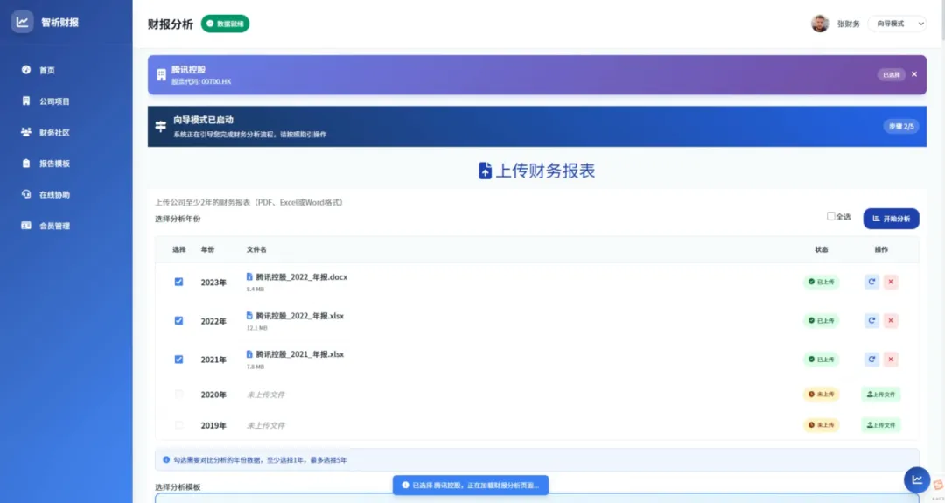Image resolution: width=945 pixels, height=503 pixels.
Task: Open the 向导模式 dropdown
Action: point(897,24)
